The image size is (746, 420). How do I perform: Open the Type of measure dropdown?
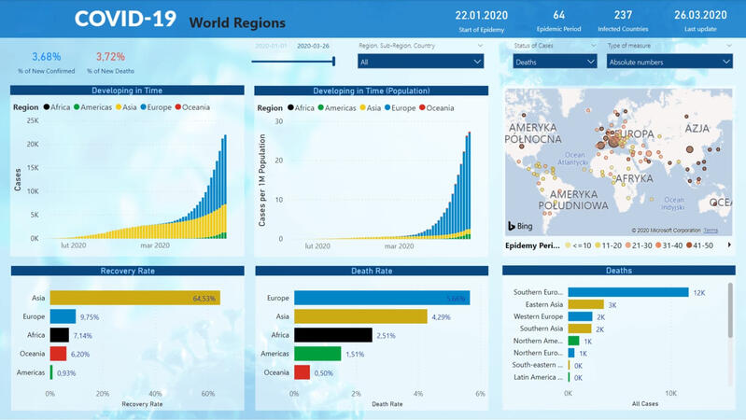669,62
